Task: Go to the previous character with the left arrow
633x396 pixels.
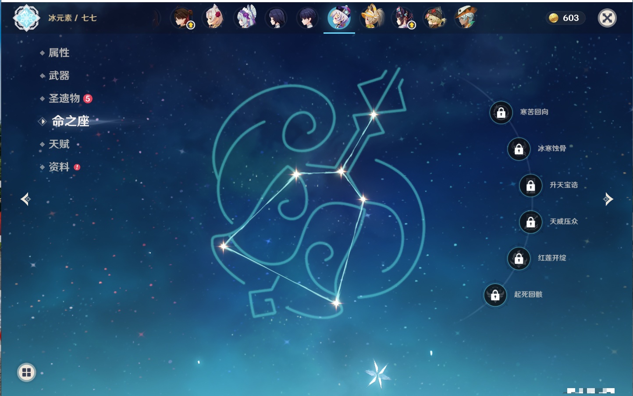Action: (25, 199)
